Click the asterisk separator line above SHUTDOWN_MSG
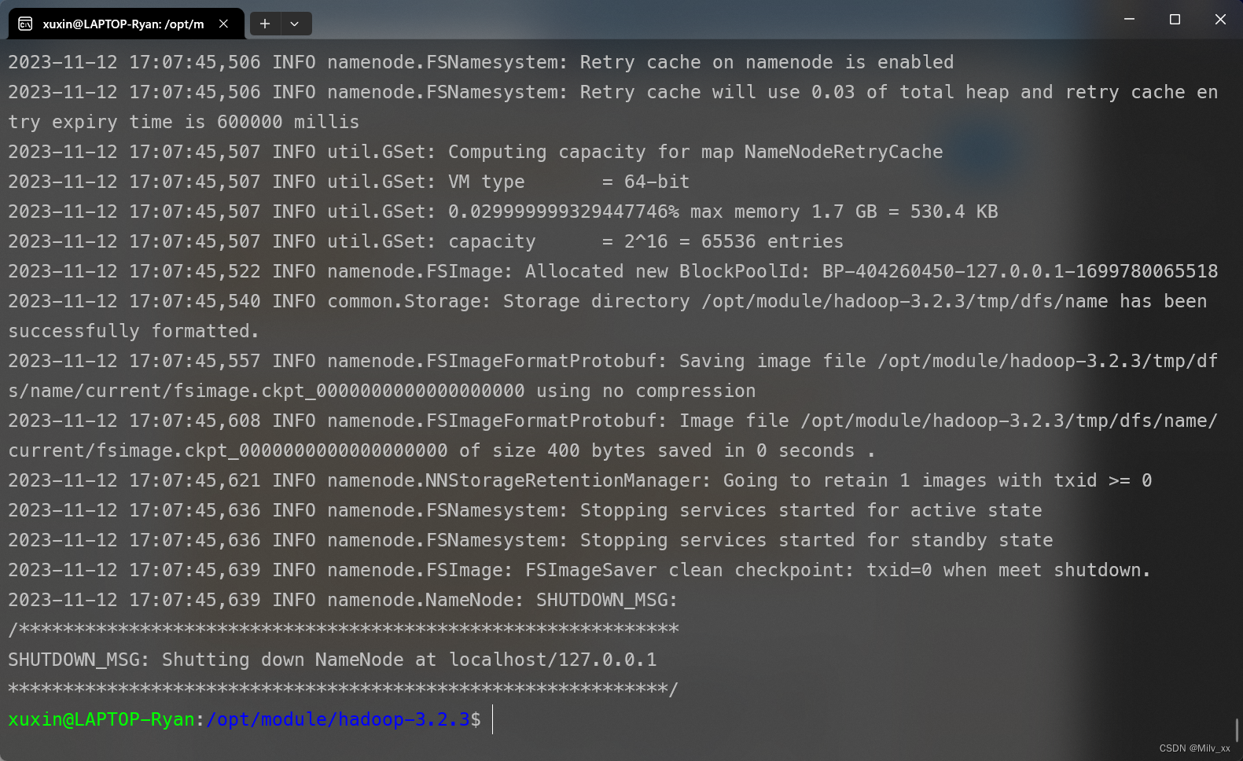Image resolution: width=1243 pixels, height=761 pixels. 342,629
